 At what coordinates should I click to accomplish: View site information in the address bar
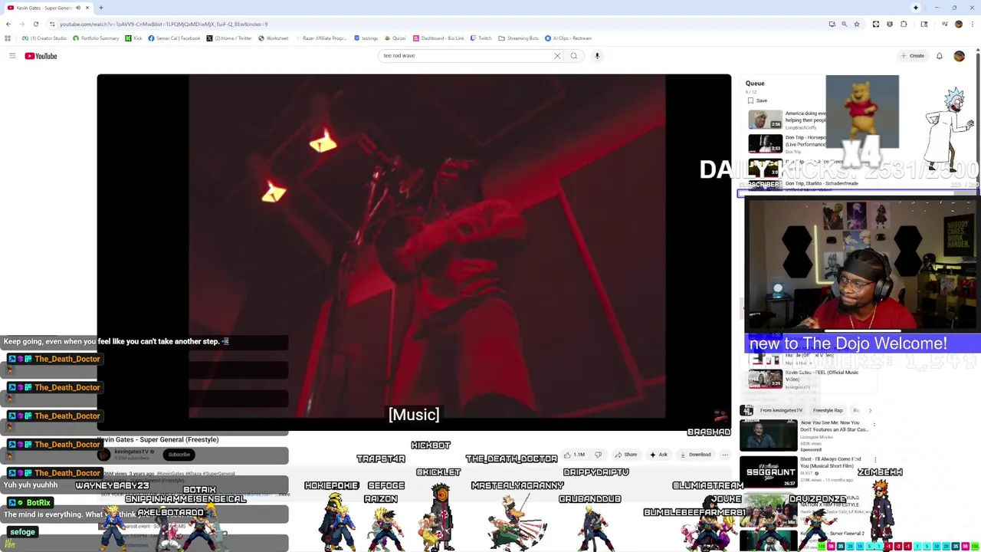[52, 24]
